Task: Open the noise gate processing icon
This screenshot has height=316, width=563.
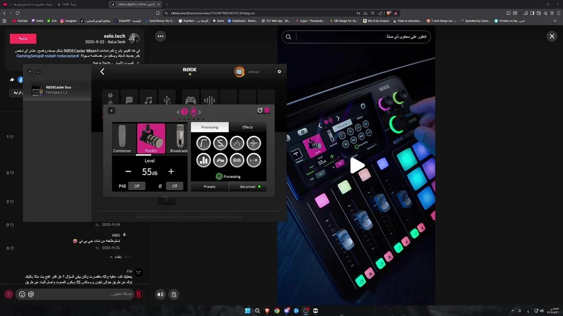Action: click(237, 143)
